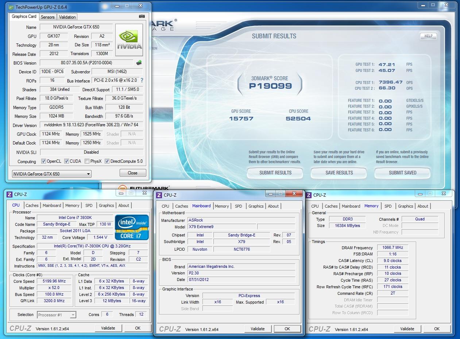The image size is (460, 339).
Task: Click the Close button in GPU-Z
Action: point(133,173)
